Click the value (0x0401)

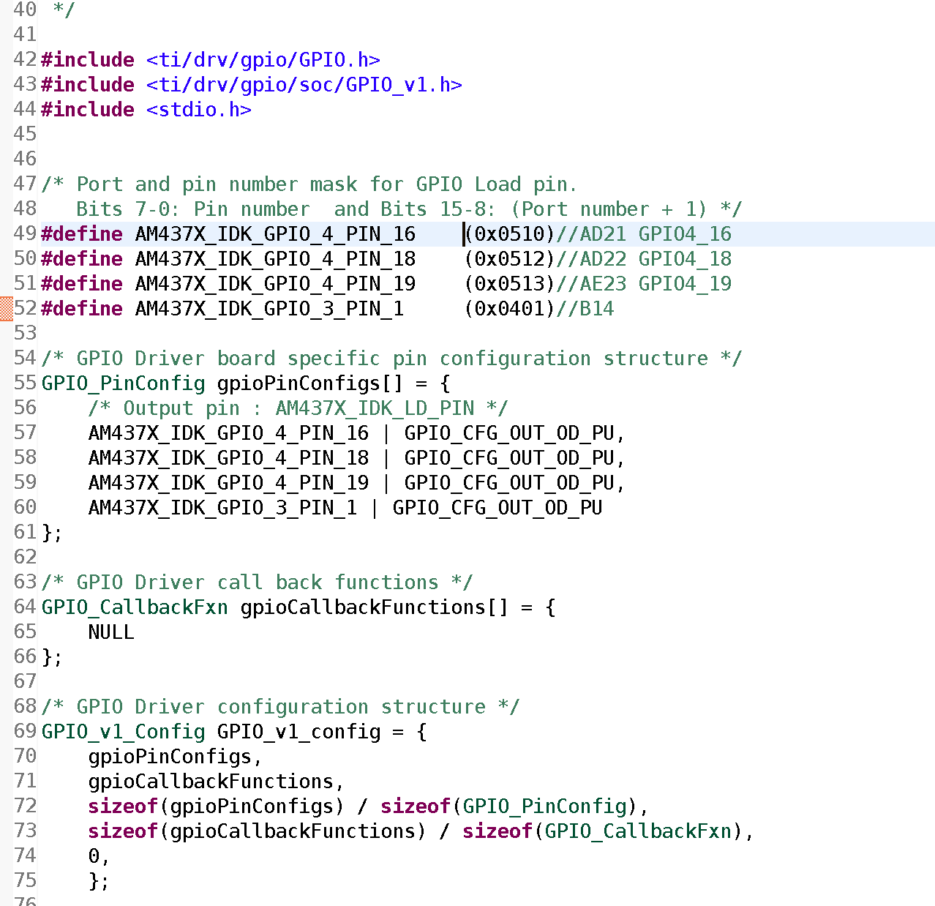click(x=509, y=309)
